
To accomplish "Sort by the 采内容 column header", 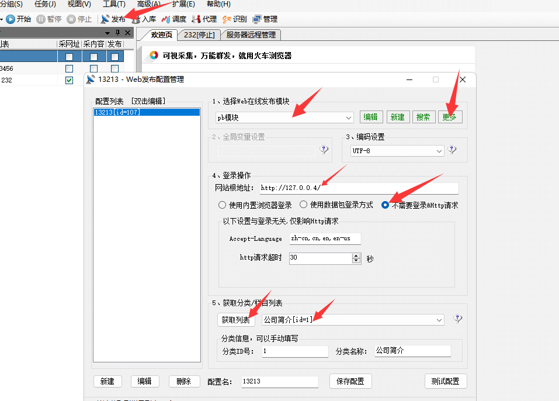I will [93, 44].
